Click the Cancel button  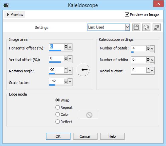tap(85, 136)
